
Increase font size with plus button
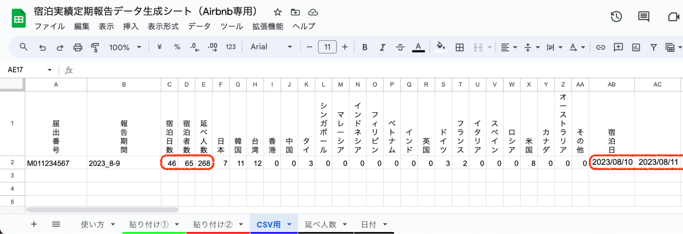[x=345, y=47]
